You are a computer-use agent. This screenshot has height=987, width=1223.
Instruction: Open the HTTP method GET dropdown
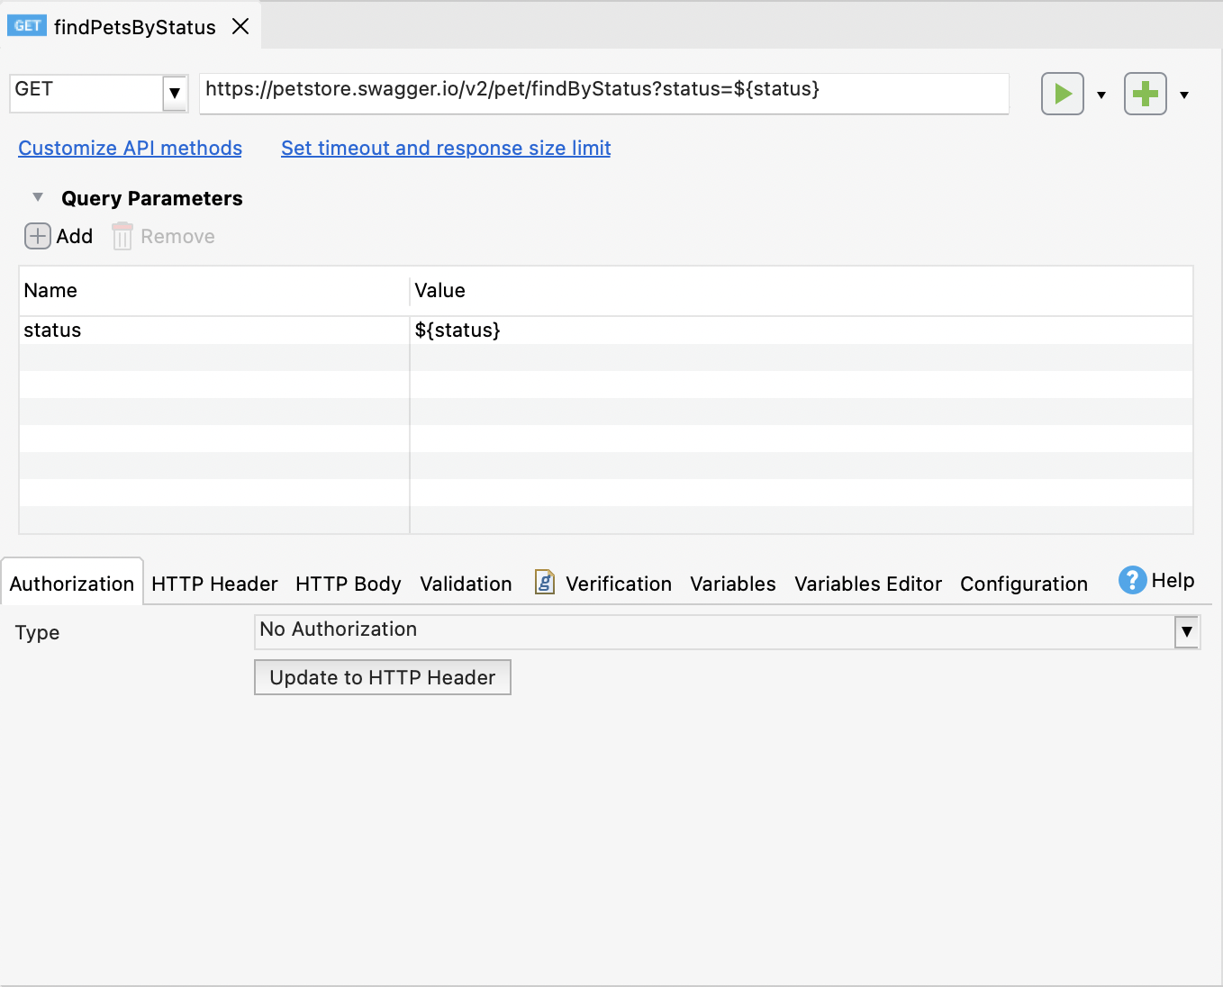[x=175, y=93]
